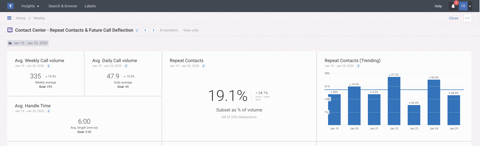
Task: Show info for Avg. Daily Call volume
Action: [x=126, y=66]
